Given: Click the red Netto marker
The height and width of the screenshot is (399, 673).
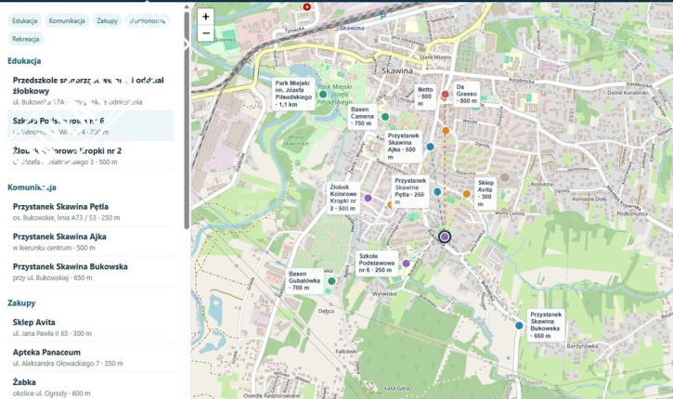Looking at the screenshot, I should [445, 95].
